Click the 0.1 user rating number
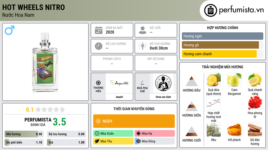268x150 pixels. [30, 110]
